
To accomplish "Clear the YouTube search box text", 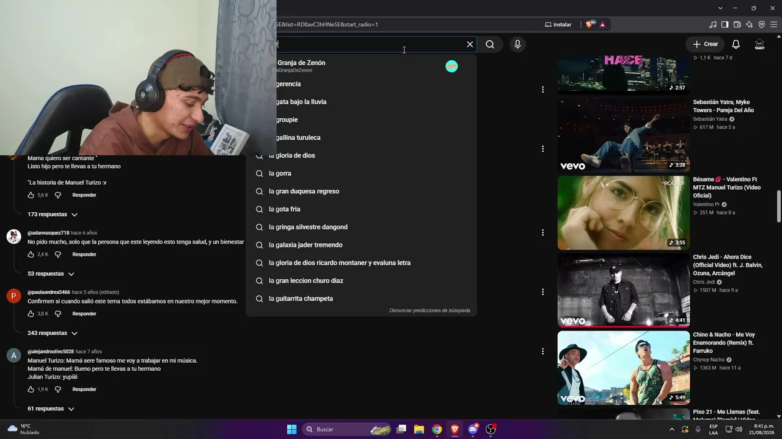I will 470,45.
